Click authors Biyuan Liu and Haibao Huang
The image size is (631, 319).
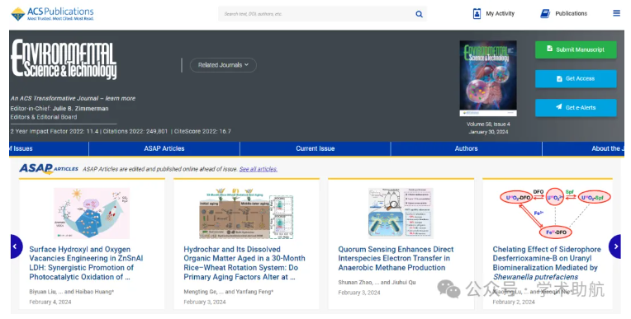[x=71, y=292]
